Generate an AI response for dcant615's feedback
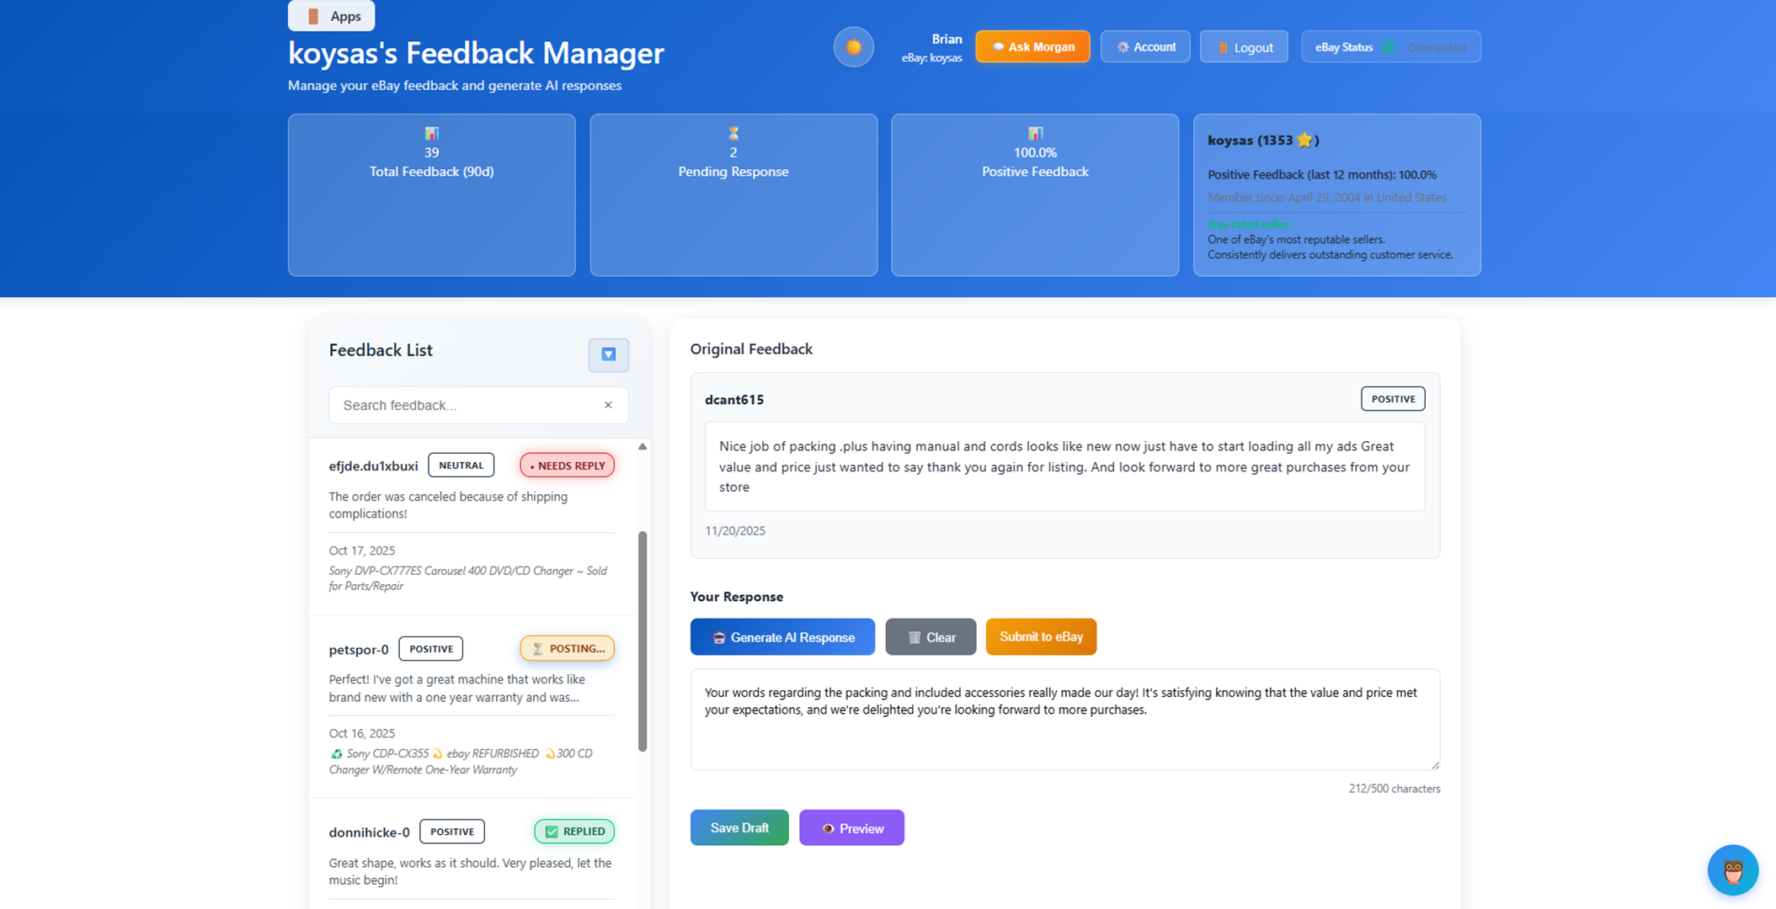This screenshot has width=1776, height=909. pos(782,637)
